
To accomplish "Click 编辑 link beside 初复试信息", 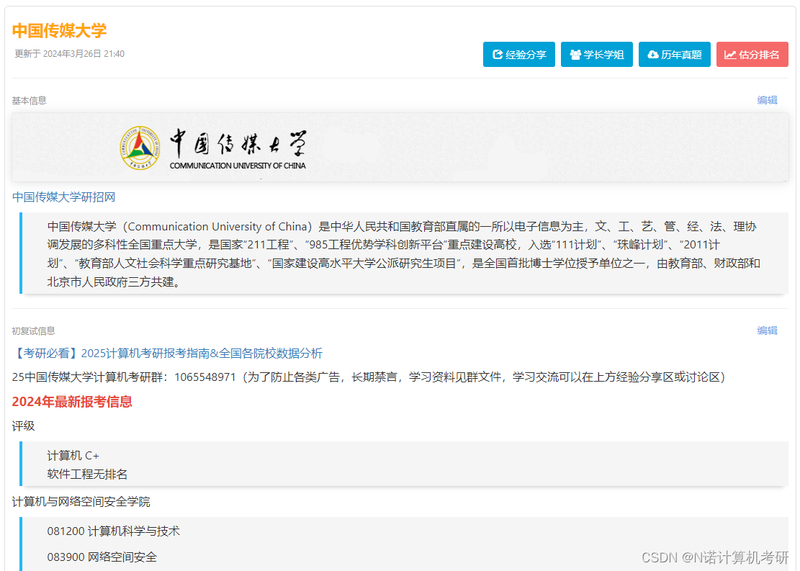I will coord(767,331).
